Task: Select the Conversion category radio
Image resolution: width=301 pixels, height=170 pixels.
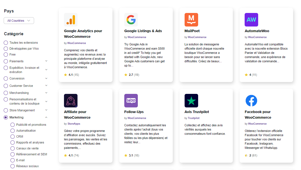Action: (x=6, y=79)
